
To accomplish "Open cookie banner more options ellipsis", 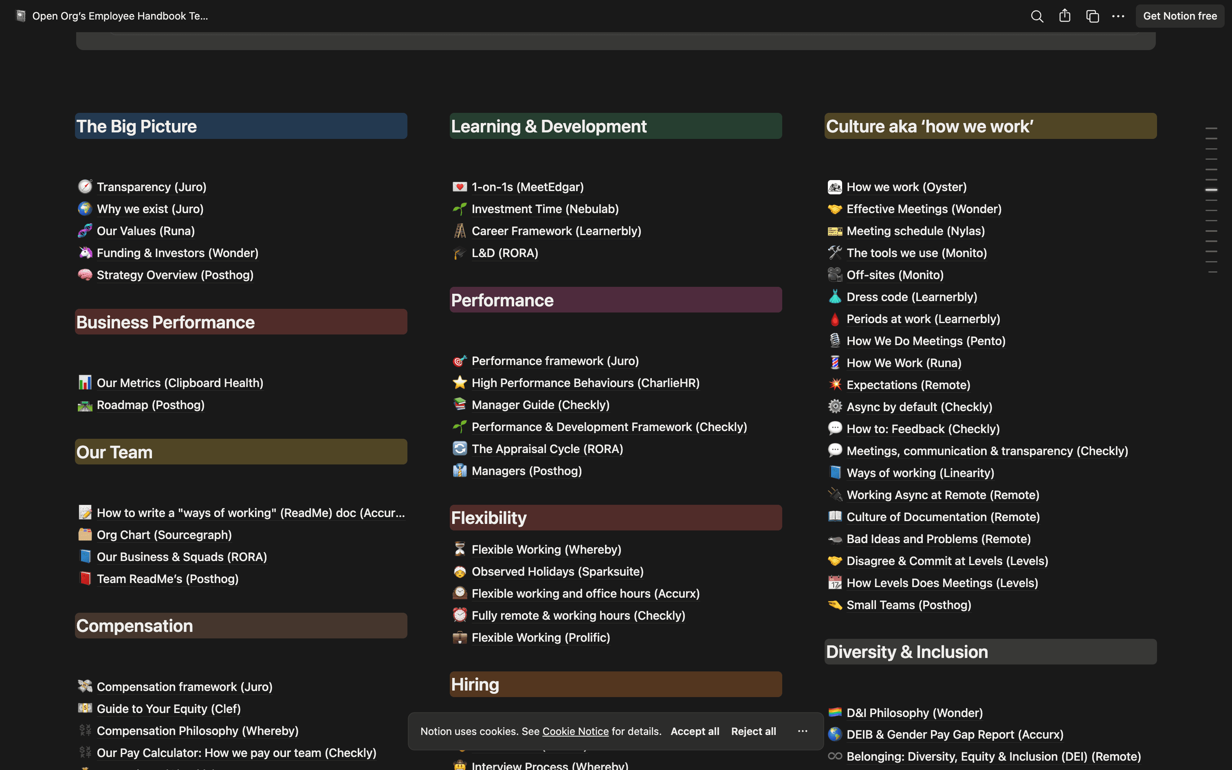I will (x=803, y=731).
